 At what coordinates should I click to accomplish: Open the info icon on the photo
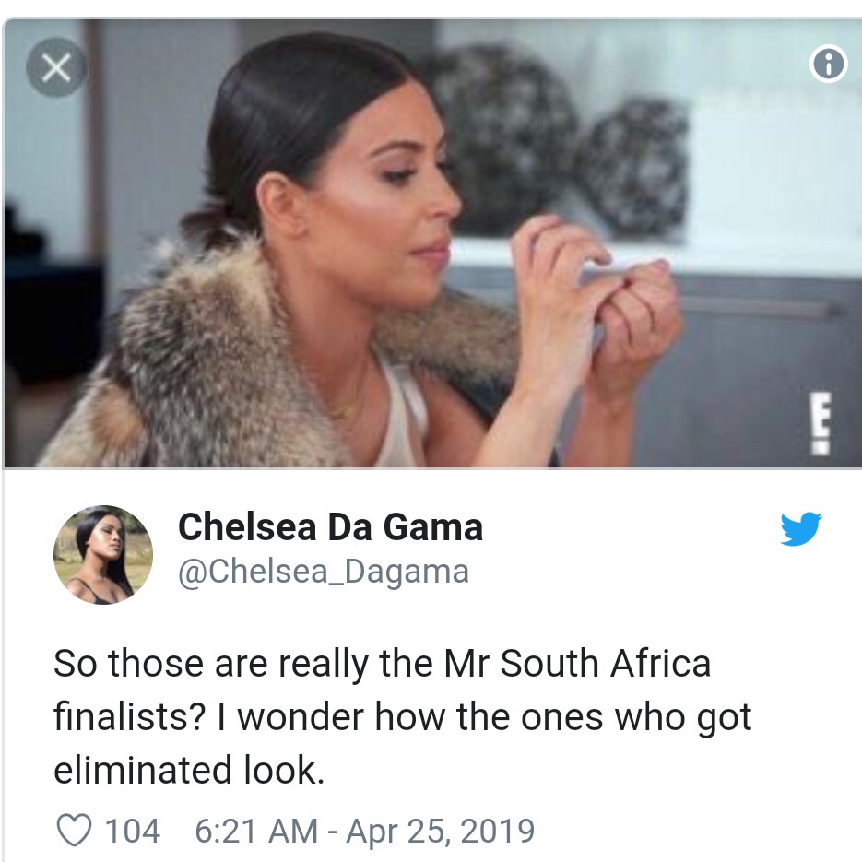click(828, 64)
